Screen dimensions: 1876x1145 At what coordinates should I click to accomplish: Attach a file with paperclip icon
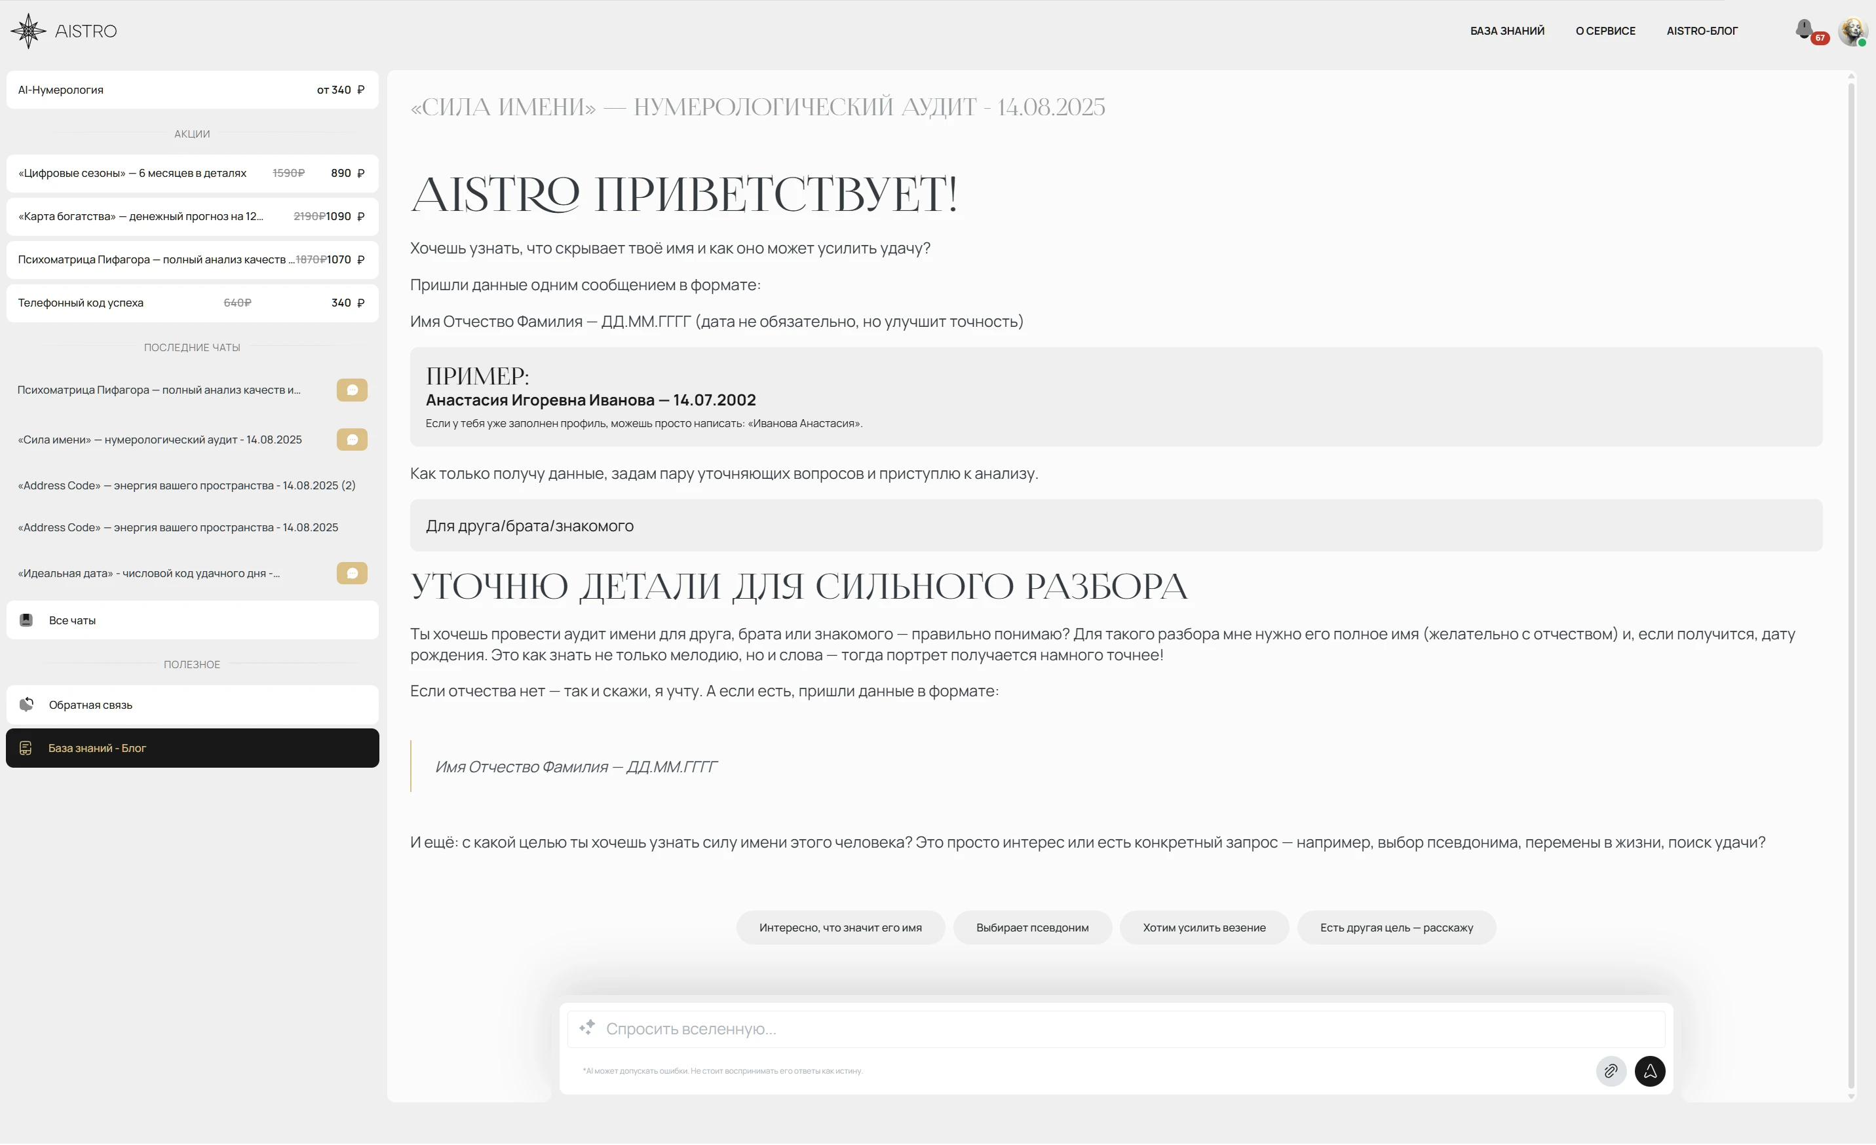pos(1611,1072)
